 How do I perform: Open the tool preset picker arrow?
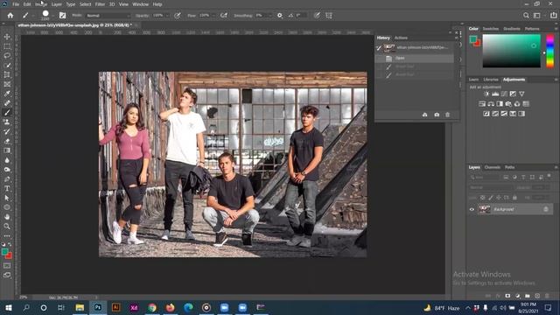point(33,16)
